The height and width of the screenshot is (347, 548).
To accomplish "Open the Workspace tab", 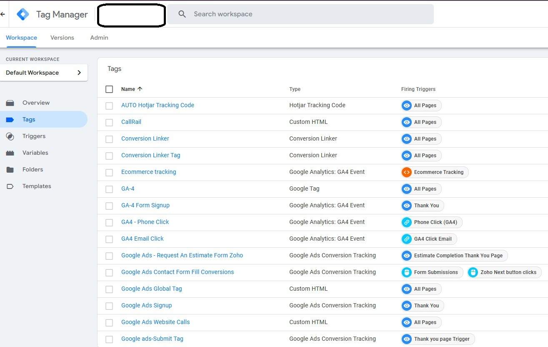I will pyautogui.click(x=21, y=38).
